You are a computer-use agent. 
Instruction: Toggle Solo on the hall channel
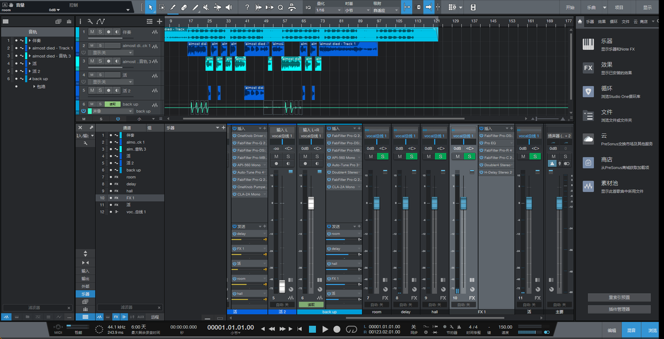[x=441, y=157]
